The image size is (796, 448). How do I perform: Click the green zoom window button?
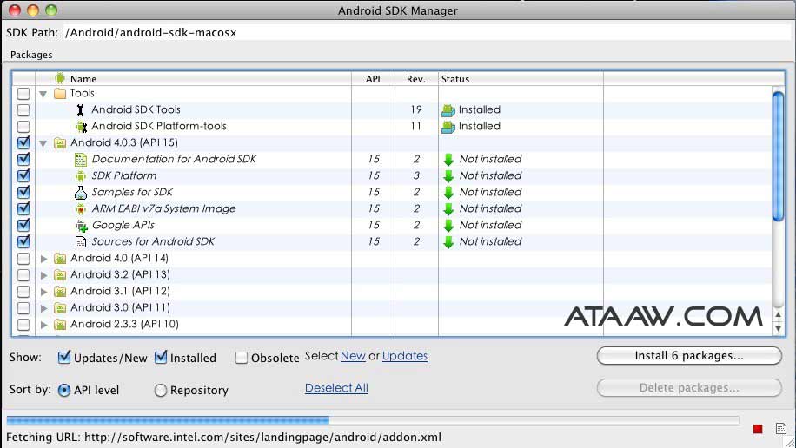(x=50, y=10)
